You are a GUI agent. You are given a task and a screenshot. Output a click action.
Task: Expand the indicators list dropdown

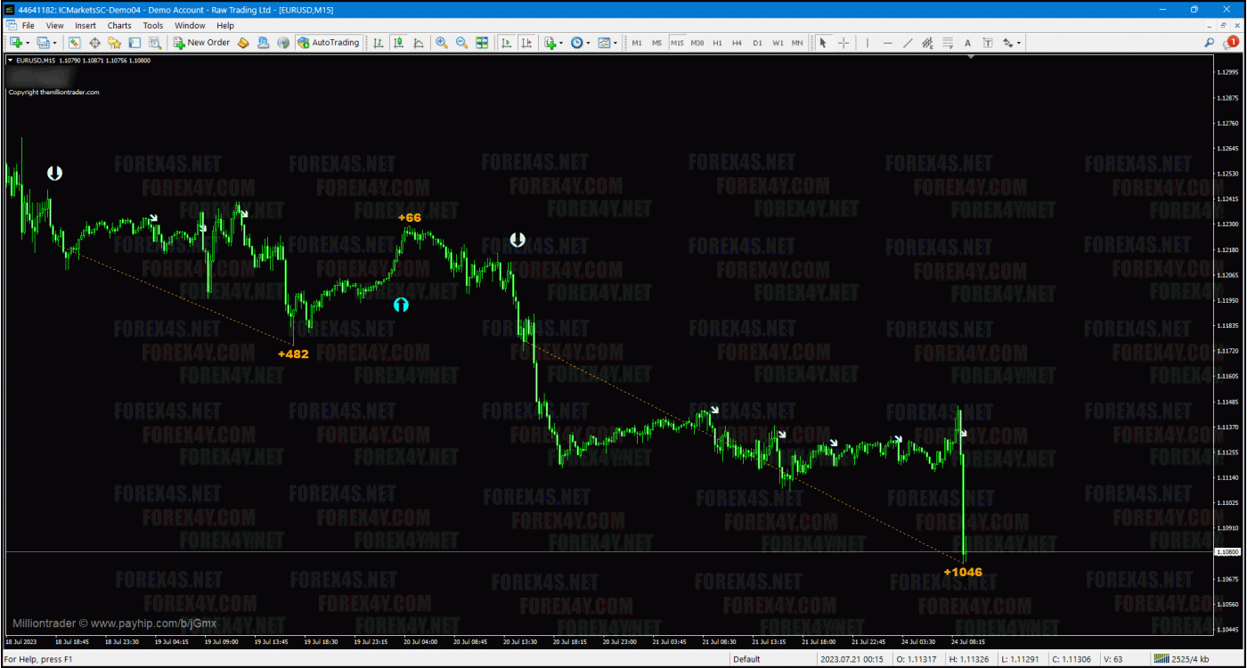click(x=552, y=43)
